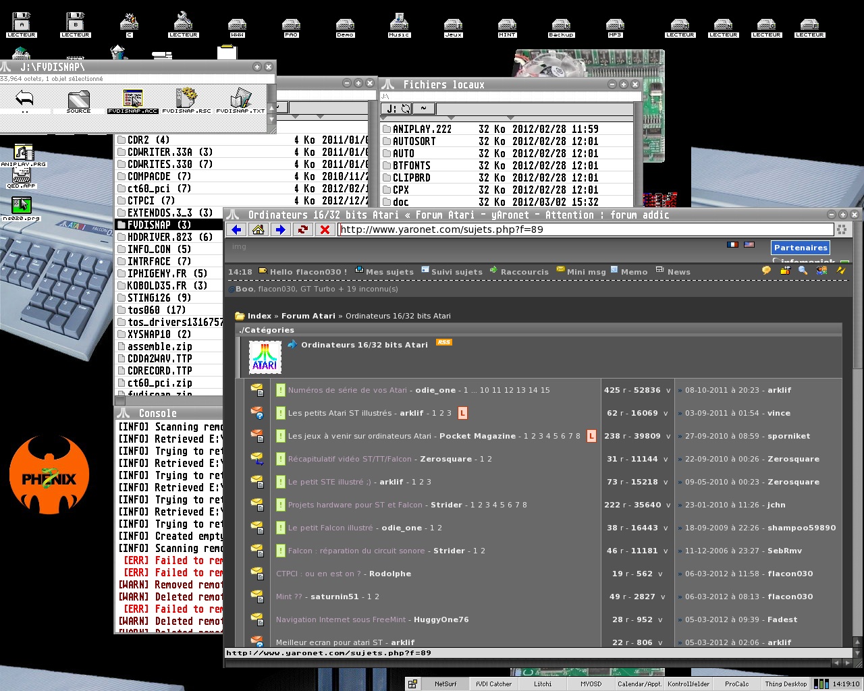Screen dimensions: 864x691
Task: Open the ns020.prg desktop icon
Action: point(22,208)
